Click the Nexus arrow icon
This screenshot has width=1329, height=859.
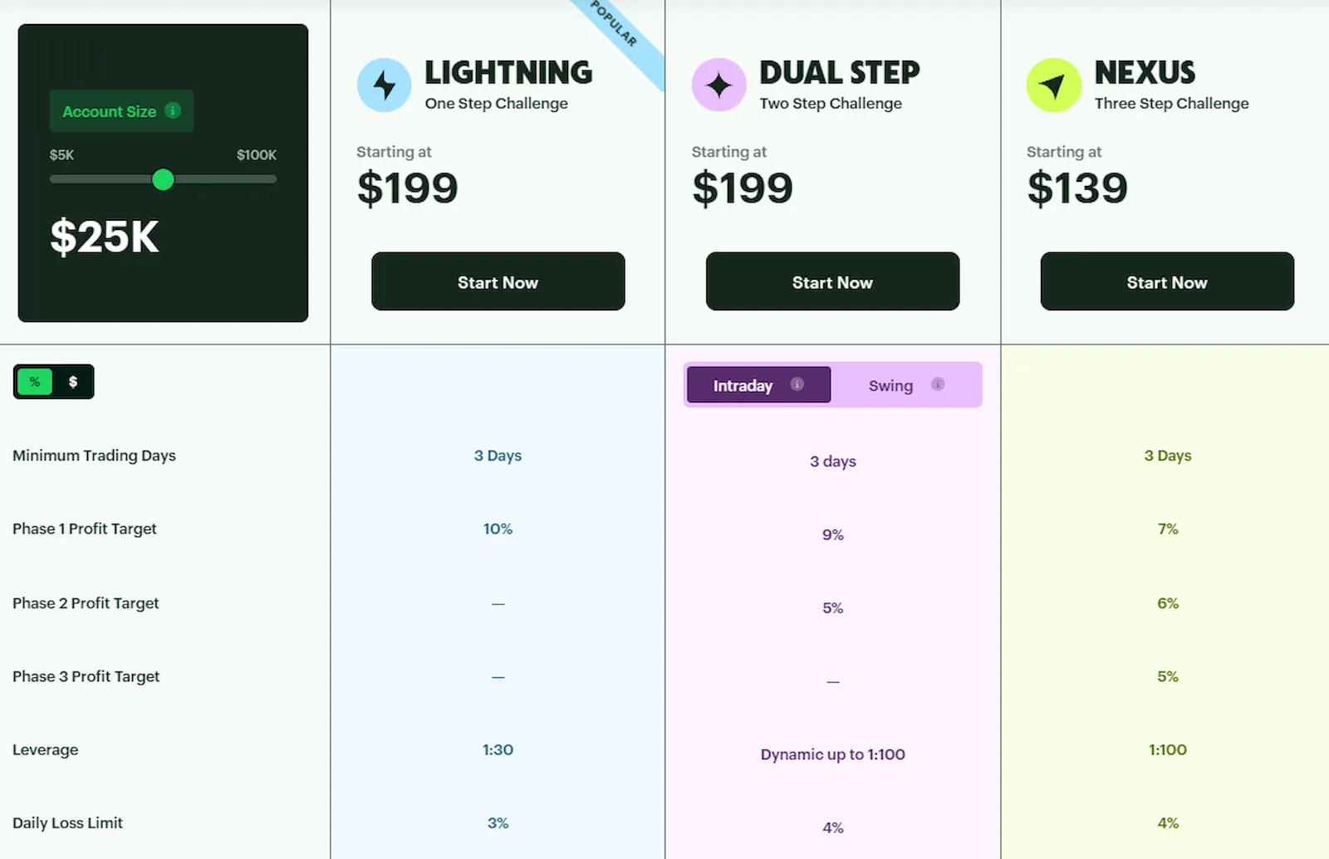coord(1053,85)
